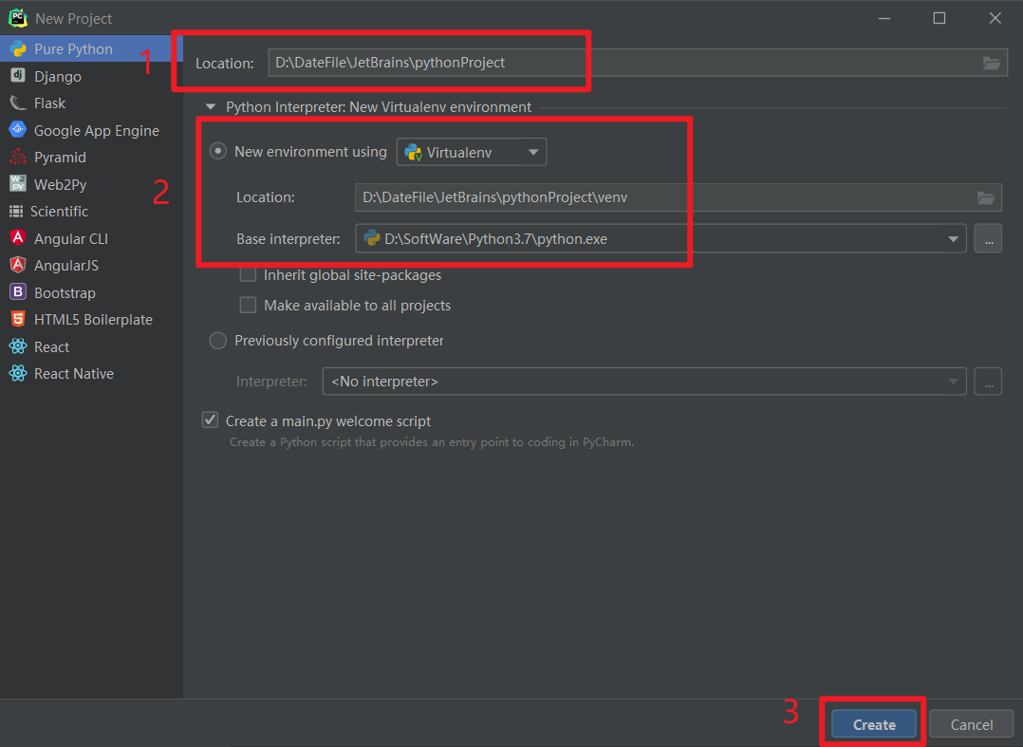Open the Interpreter ellipsis button beside No interpreter
This screenshot has width=1023, height=747.
[988, 381]
